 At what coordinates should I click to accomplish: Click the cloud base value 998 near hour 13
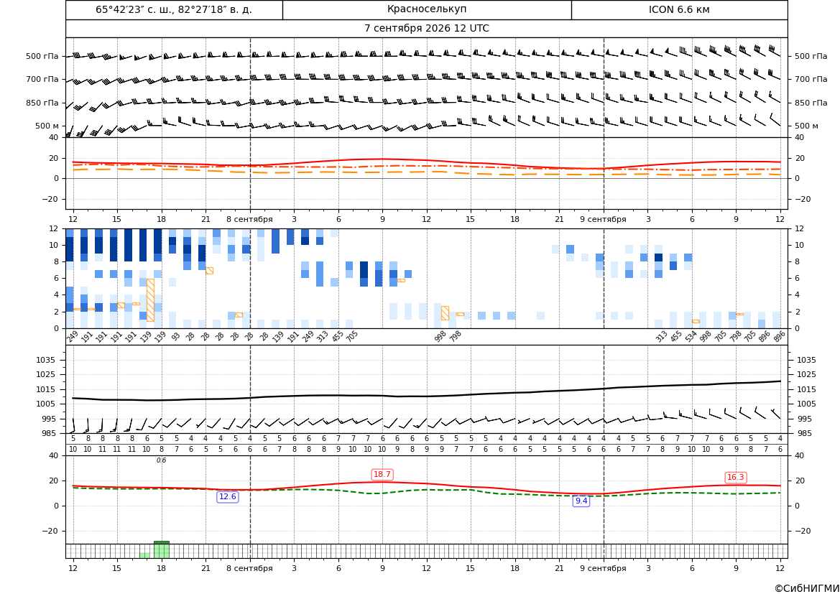click(440, 336)
